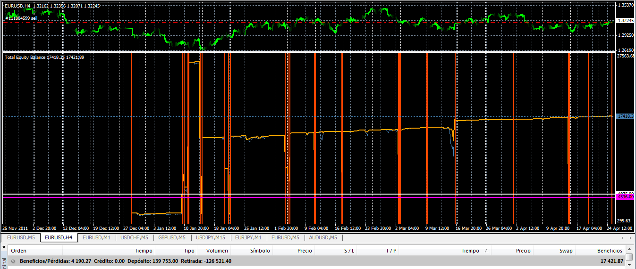Switch to the USDCHF,M5 chart tab
The height and width of the screenshot is (269, 636).
coord(134,237)
